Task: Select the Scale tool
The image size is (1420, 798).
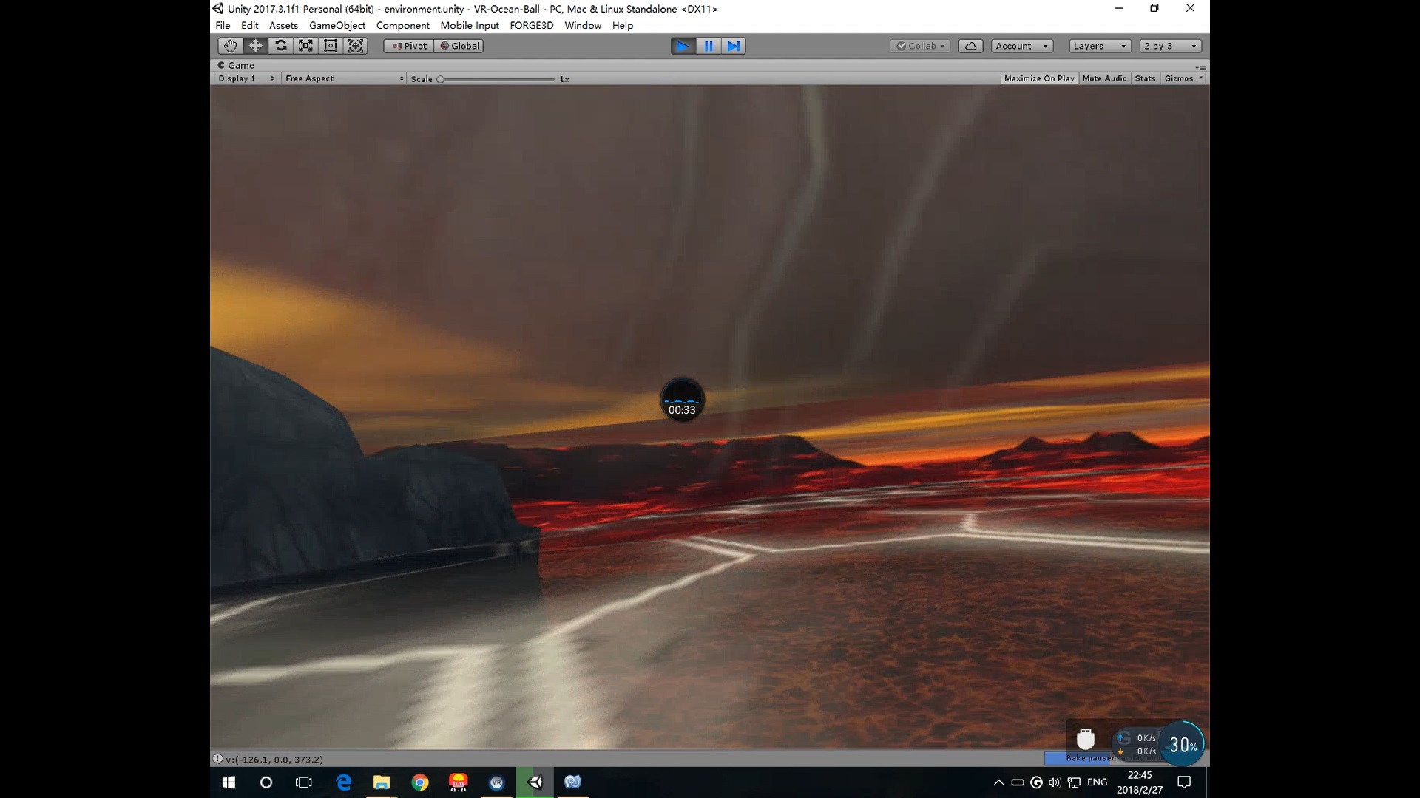Action: coord(305,46)
